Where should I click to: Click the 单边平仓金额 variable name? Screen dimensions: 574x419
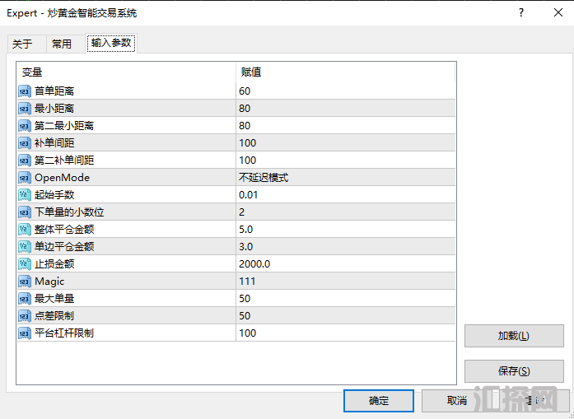[x=64, y=247]
